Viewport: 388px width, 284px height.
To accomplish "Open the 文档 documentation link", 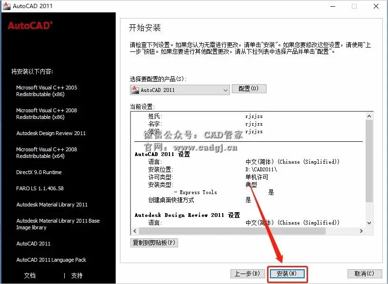I will click(30, 275).
